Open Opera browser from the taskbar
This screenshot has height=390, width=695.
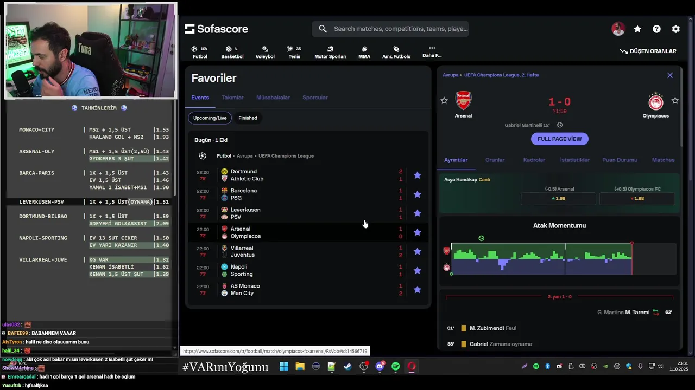(x=412, y=367)
